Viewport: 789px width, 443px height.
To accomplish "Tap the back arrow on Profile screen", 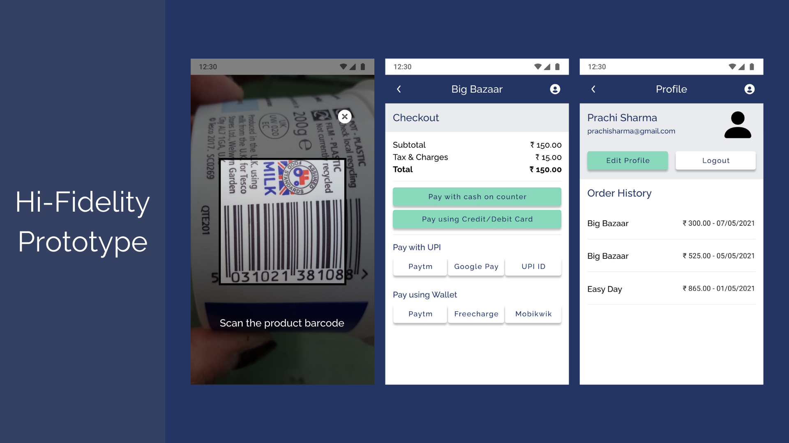I will pos(594,89).
